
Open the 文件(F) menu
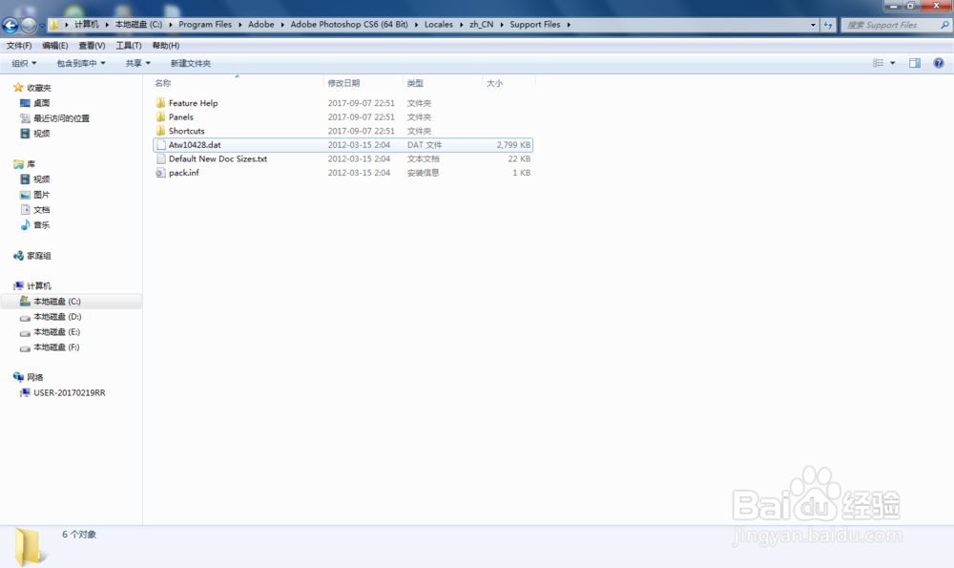19,46
